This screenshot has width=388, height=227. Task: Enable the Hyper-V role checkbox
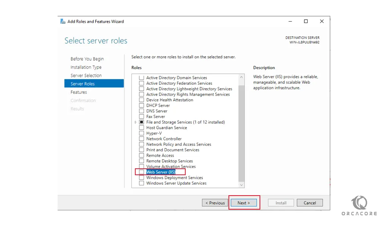coord(141,133)
